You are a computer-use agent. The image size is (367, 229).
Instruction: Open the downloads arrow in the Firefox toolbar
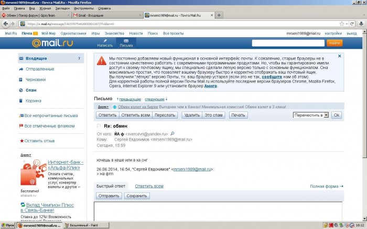(361, 24)
